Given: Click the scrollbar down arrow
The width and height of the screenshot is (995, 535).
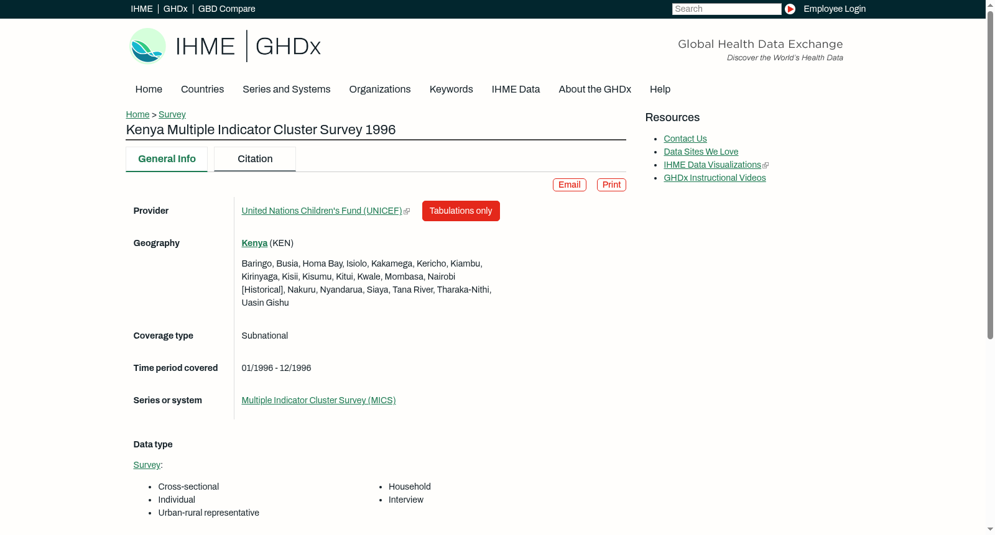Looking at the screenshot, I should 990,530.
